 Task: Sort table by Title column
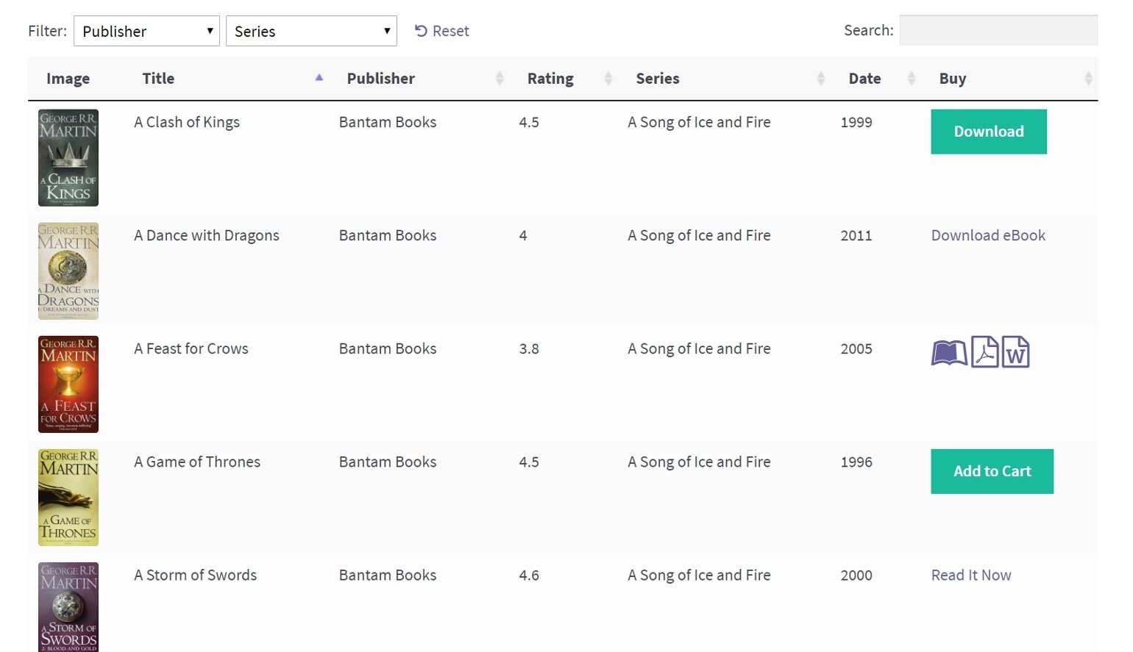pyautogui.click(x=158, y=79)
